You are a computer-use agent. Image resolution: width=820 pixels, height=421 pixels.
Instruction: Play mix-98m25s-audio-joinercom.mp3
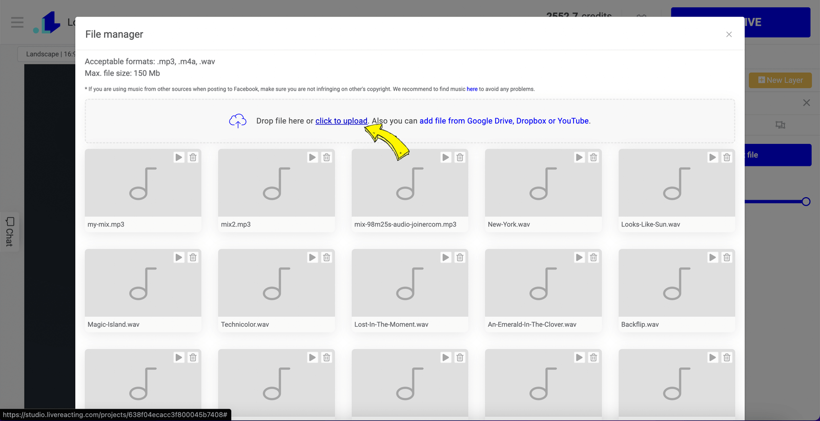click(x=446, y=157)
